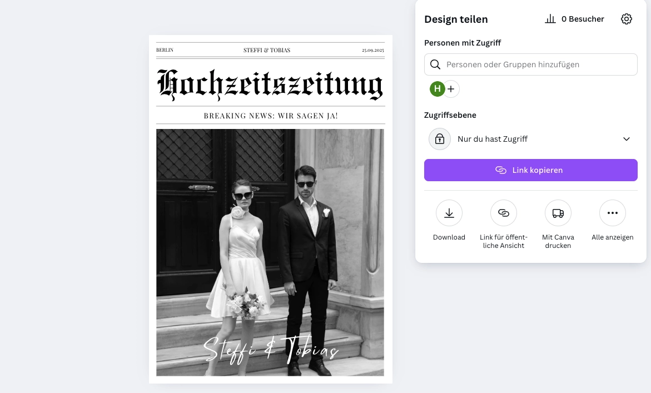Screen dimensions: 651x393
Task: Click the 'Link kopieren' button
Action: click(531, 170)
